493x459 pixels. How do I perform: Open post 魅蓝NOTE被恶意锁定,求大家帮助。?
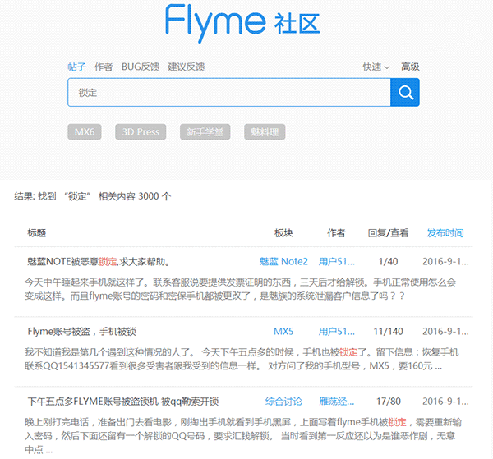[99, 261]
